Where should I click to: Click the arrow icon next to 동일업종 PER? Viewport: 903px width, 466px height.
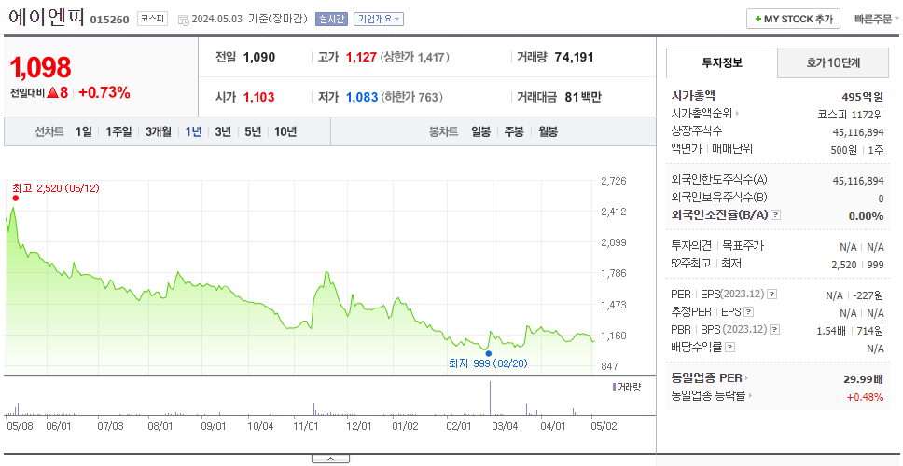click(746, 378)
